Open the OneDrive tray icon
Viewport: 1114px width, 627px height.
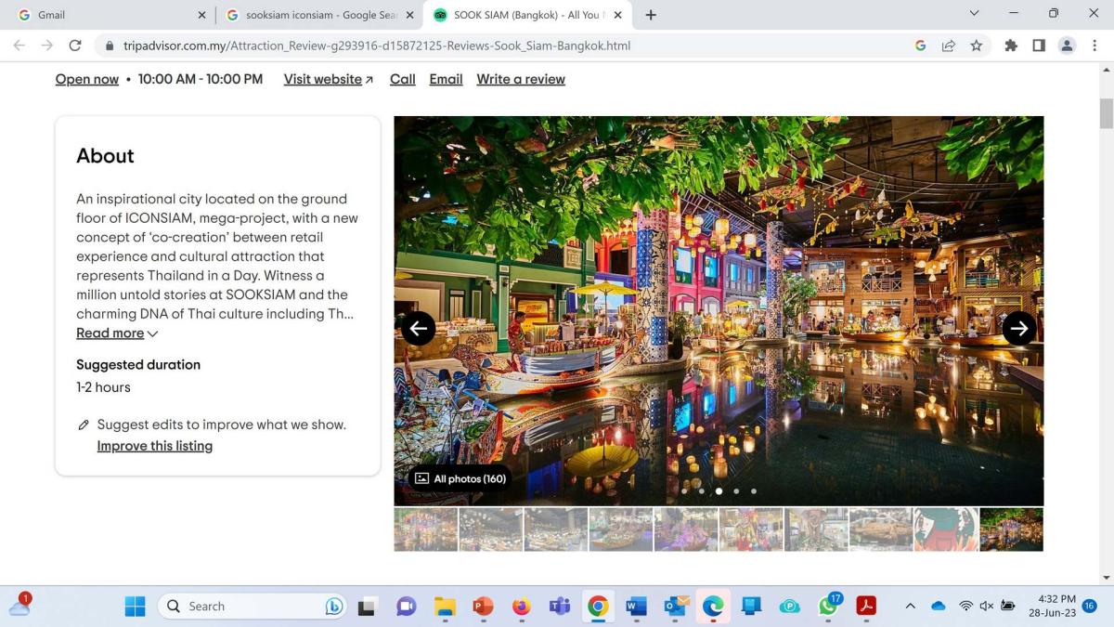(x=939, y=607)
